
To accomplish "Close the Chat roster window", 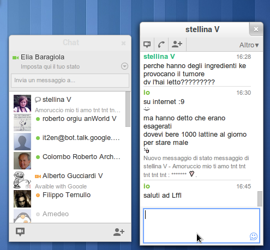I will 123,43.
